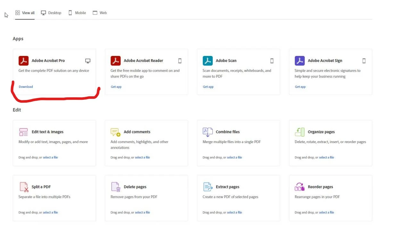Image resolution: width=405 pixels, height=227 pixels.
Task: Click the Extract pages icon
Action: (x=208, y=187)
